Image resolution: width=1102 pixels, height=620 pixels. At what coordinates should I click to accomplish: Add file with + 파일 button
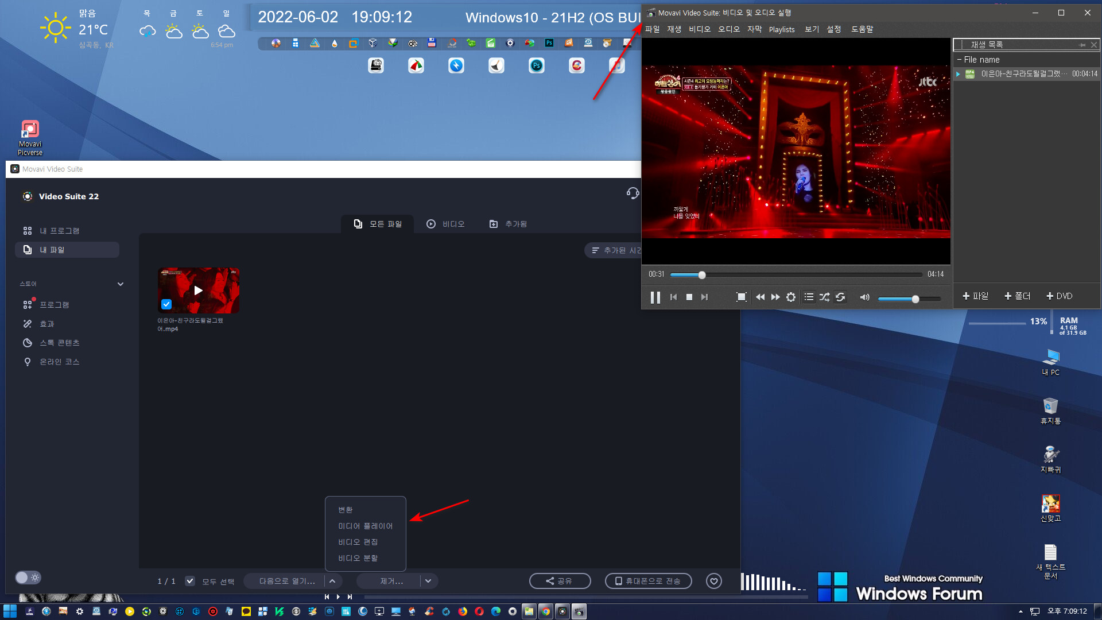(x=975, y=296)
